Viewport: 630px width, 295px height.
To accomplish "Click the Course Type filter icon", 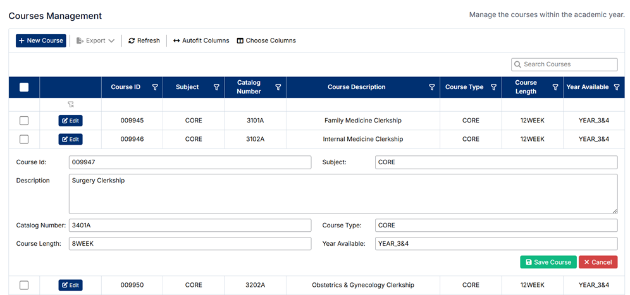I will [x=493, y=87].
